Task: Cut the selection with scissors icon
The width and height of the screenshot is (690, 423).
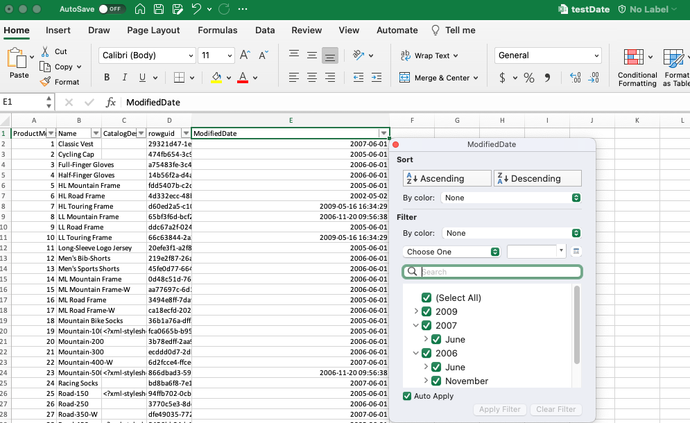Action: click(45, 51)
